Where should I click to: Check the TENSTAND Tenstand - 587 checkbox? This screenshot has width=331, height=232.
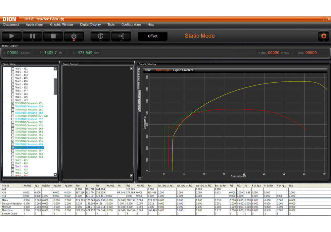point(13,151)
